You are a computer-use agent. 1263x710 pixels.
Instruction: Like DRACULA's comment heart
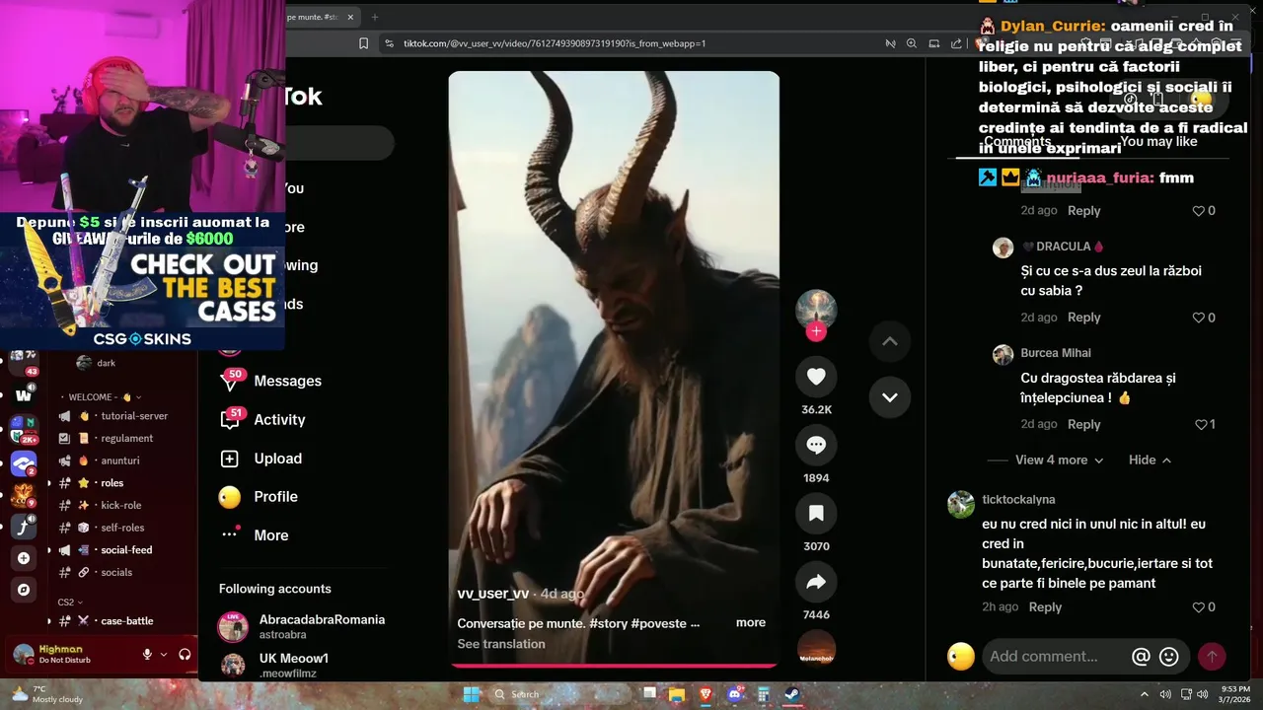[x=1198, y=318]
